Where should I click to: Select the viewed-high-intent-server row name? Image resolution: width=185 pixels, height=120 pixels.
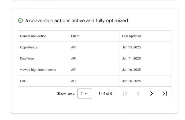point(38,70)
